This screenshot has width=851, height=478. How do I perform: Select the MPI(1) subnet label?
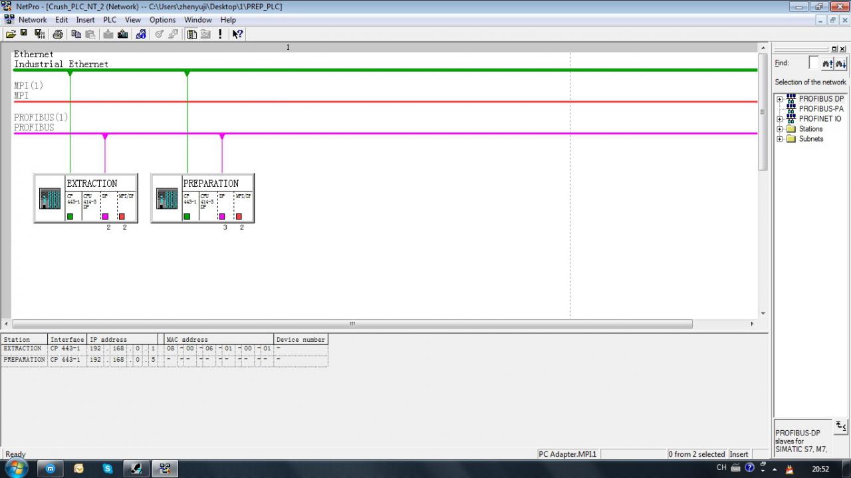click(29, 86)
